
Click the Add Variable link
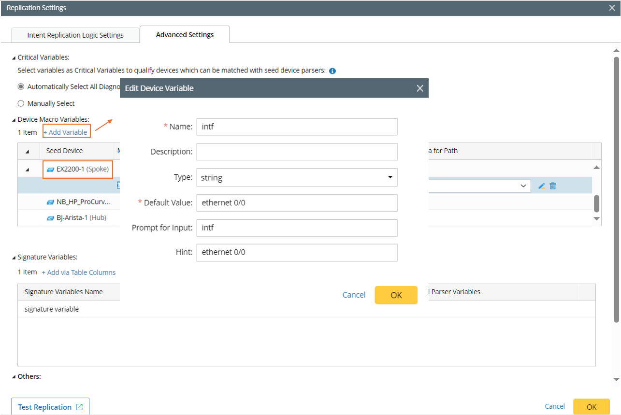[66, 132]
